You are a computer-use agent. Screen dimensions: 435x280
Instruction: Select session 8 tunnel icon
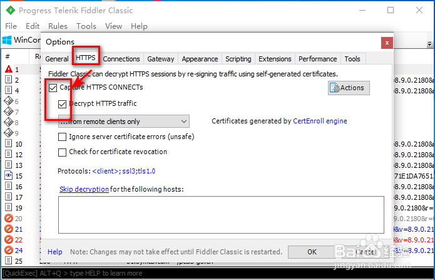[9, 122]
